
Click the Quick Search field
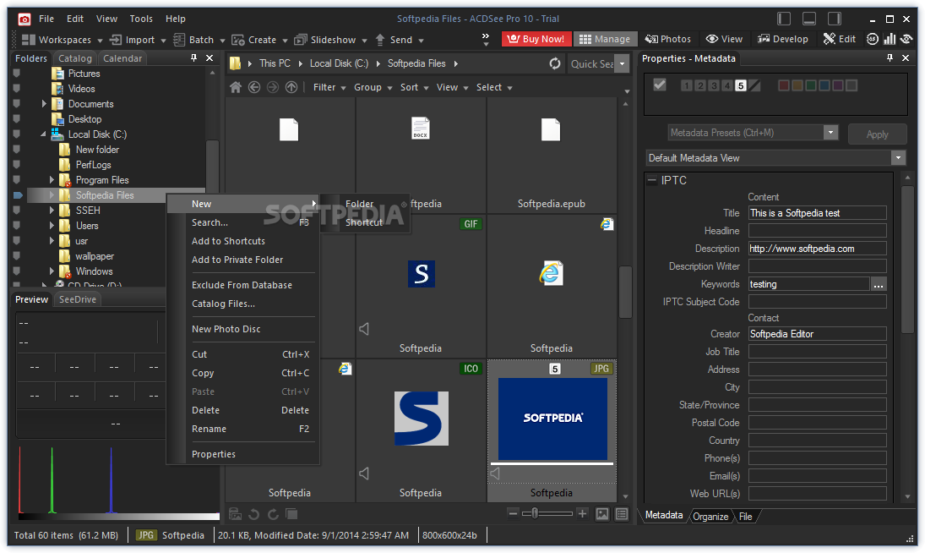coord(591,63)
